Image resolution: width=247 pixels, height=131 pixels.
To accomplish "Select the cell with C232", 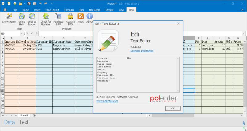I will coord(44,49).
